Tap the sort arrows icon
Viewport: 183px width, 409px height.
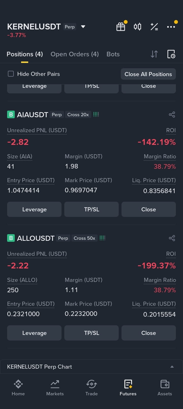click(x=154, y=54)
